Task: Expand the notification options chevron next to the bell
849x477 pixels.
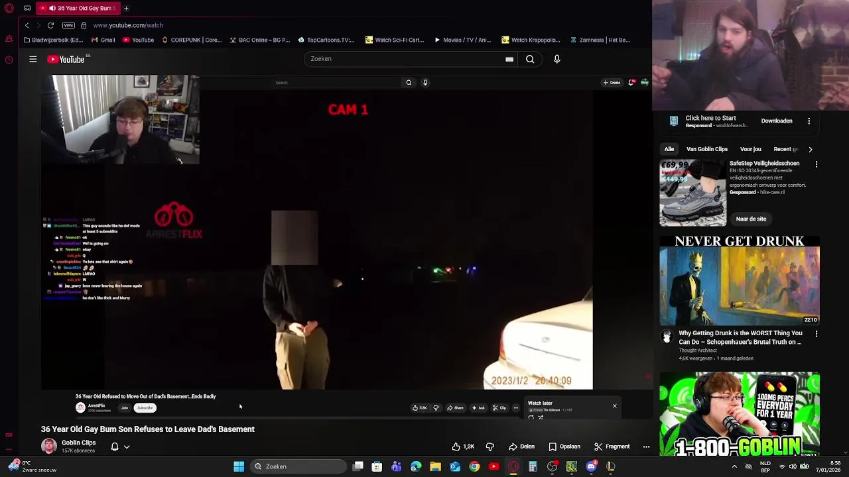Action: 127,447
